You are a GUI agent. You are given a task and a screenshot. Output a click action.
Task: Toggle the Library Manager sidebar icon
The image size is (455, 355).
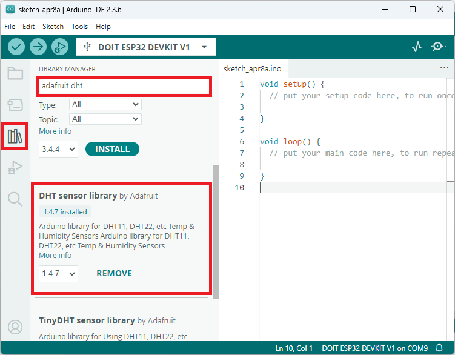tap(15, 136)
